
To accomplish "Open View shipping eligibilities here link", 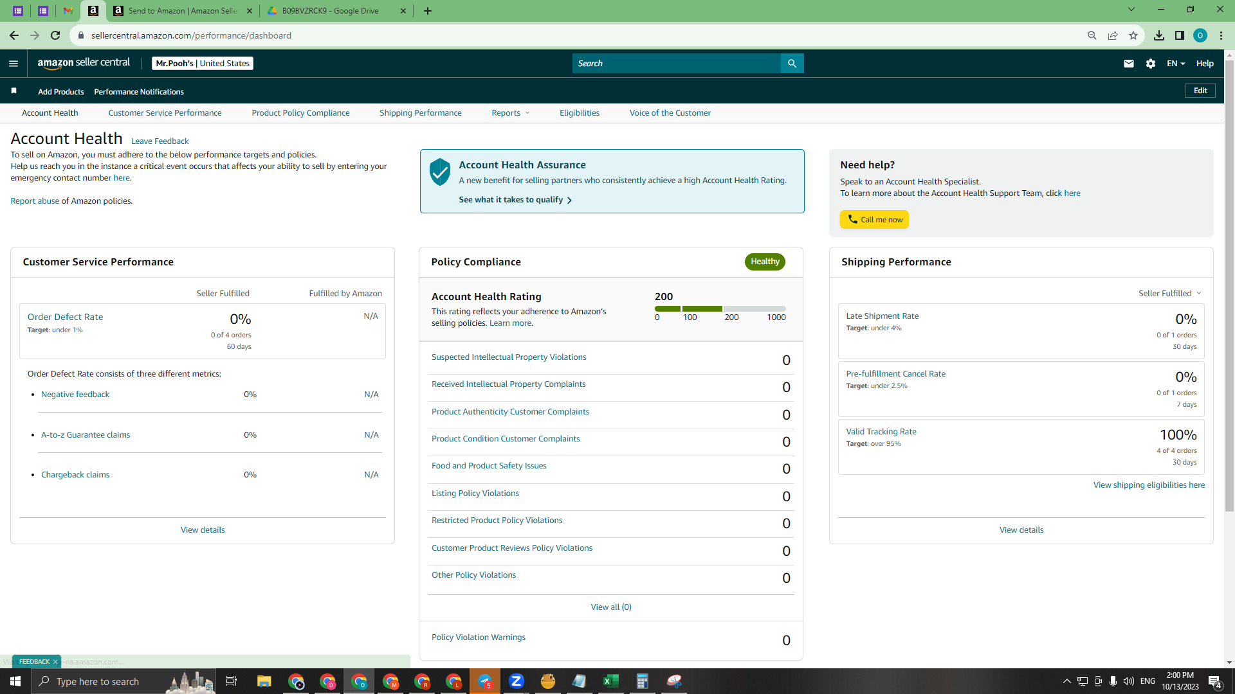I will (x=1149, y=485).
